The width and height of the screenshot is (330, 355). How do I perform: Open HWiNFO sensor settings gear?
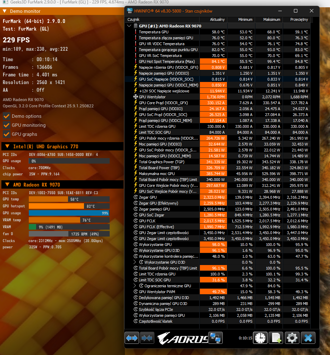292,338
